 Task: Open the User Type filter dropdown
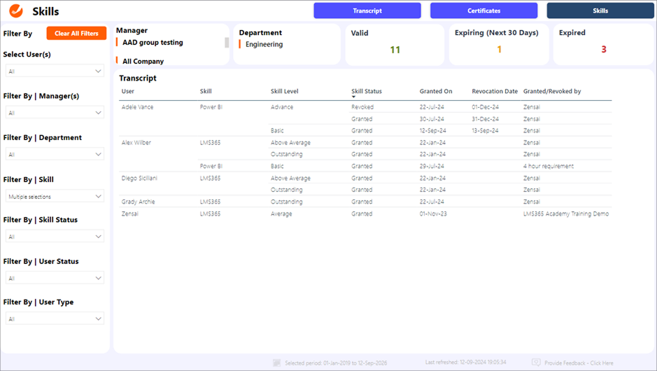pyautogui.click(x=55, y=319)
